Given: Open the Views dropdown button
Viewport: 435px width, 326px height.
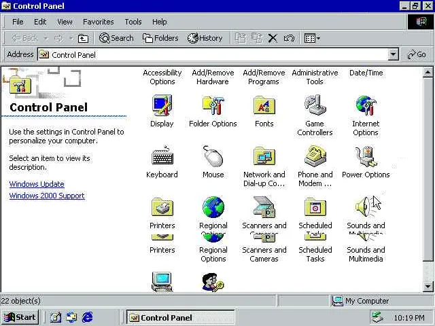Looking at the screenshot, I should [312, 38].
